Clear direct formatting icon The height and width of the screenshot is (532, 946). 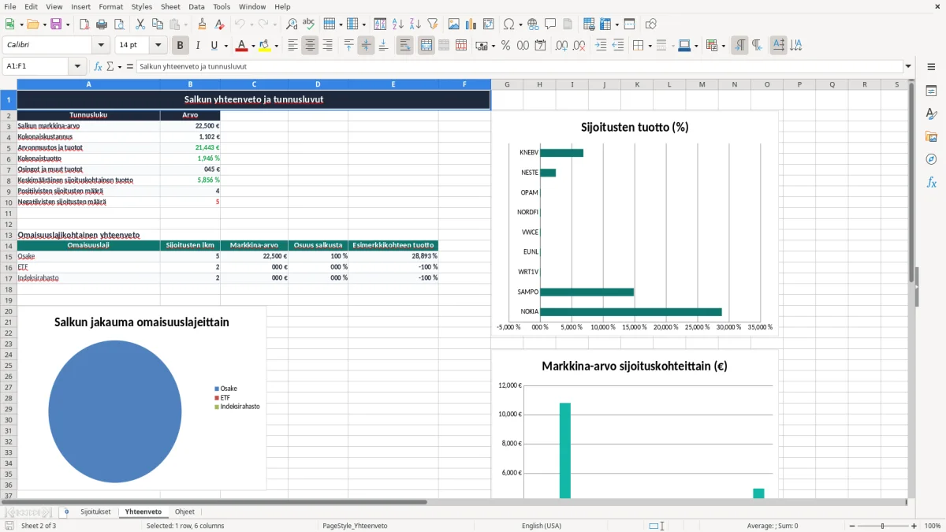[220, 24]
